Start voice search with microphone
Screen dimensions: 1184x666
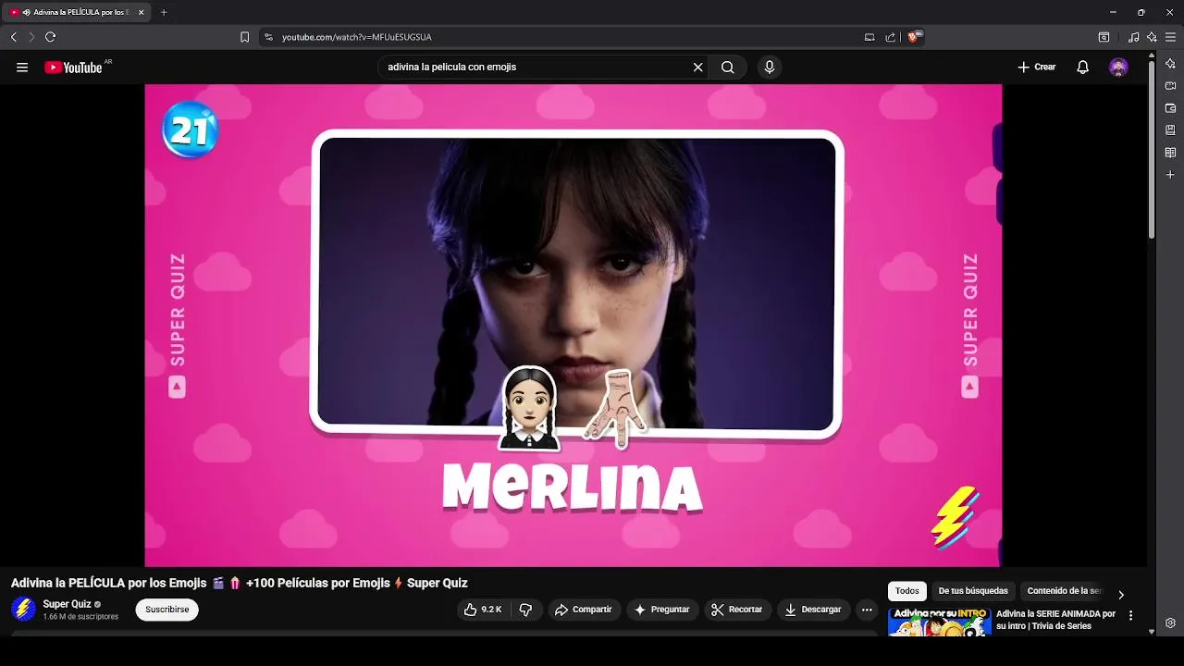tap(769, 68)
